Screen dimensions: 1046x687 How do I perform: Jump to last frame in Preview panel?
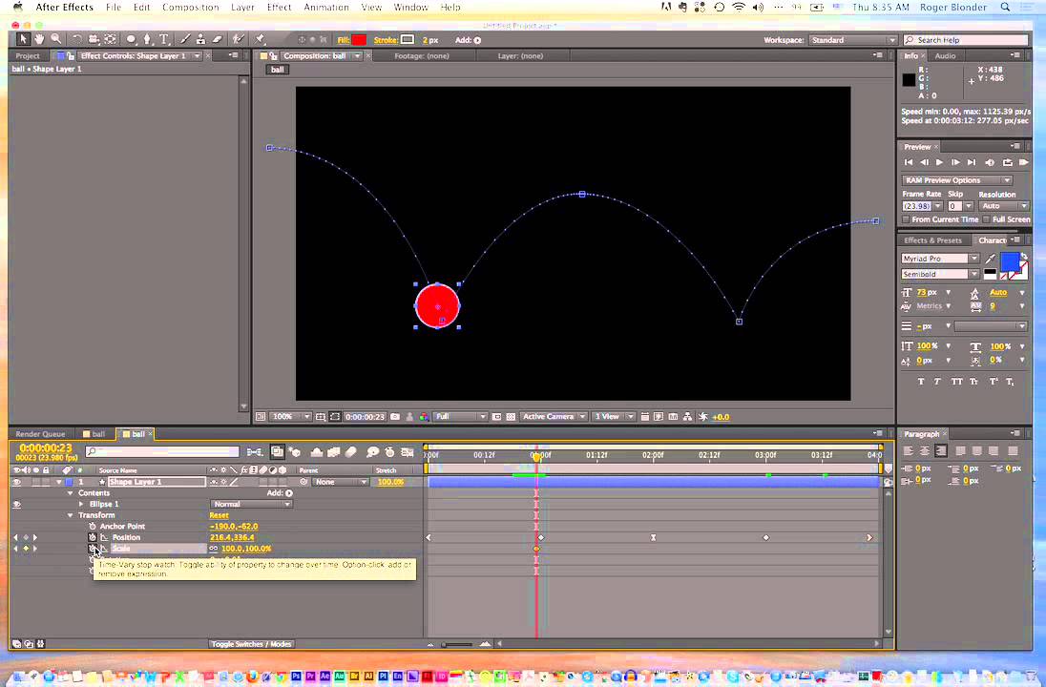972,162
